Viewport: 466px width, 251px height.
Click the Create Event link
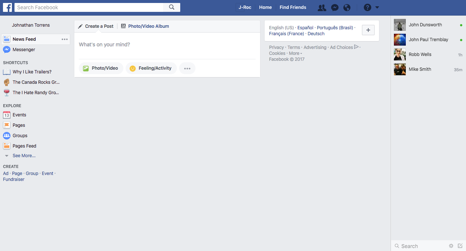(x=48, y=174)
